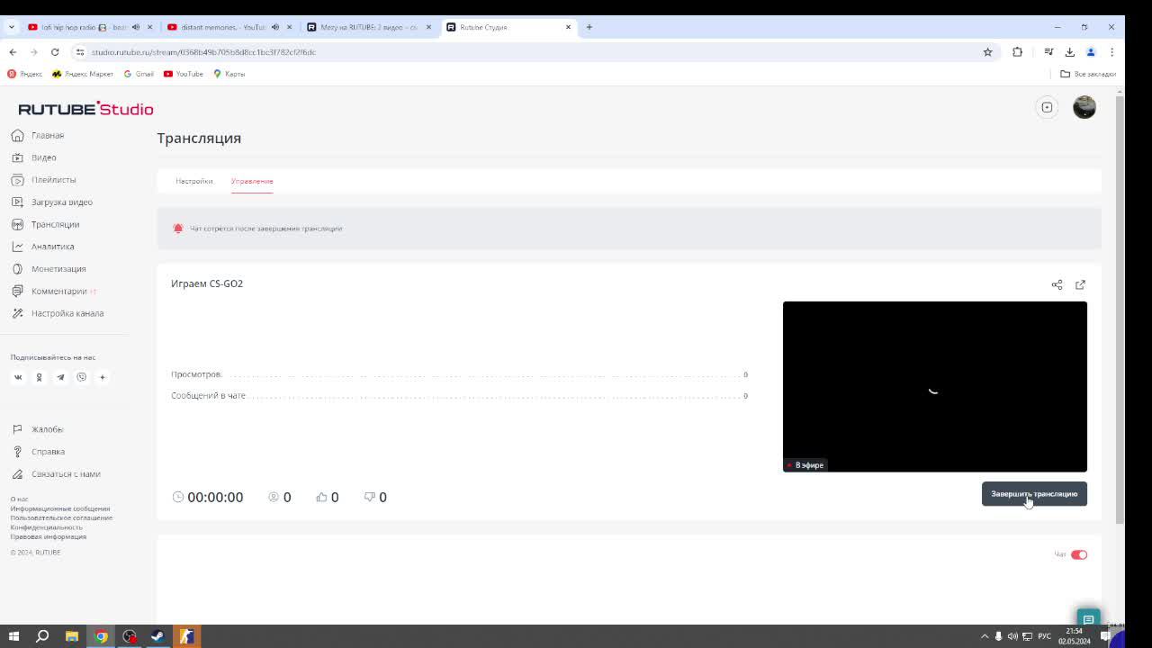1152x648 pixels.
Task: Click the address bar URL
Action: [203, 52]
